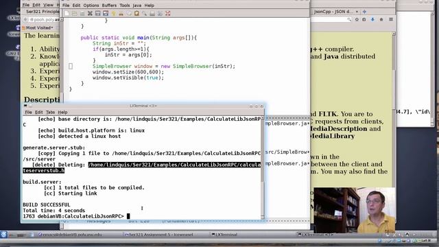Click the Emacs scroll-up arrow on left scrollbar
This screenshot has width=439, height=247.
click(x=62, y=20)
